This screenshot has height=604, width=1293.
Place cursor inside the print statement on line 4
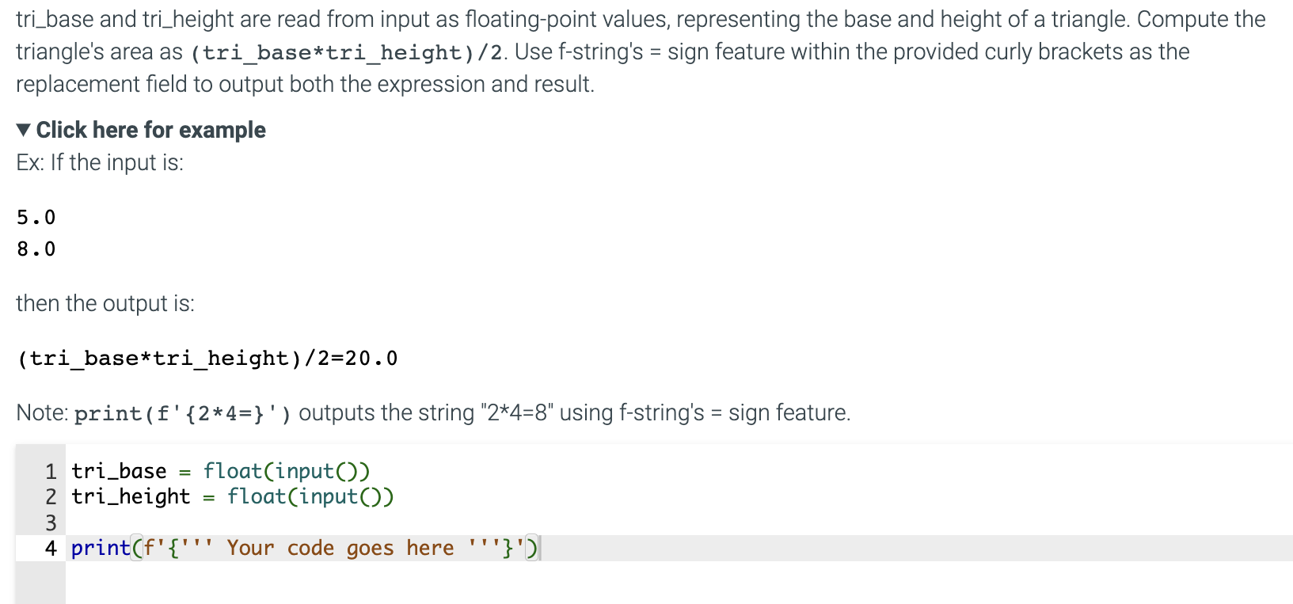[x=317, y=547]
